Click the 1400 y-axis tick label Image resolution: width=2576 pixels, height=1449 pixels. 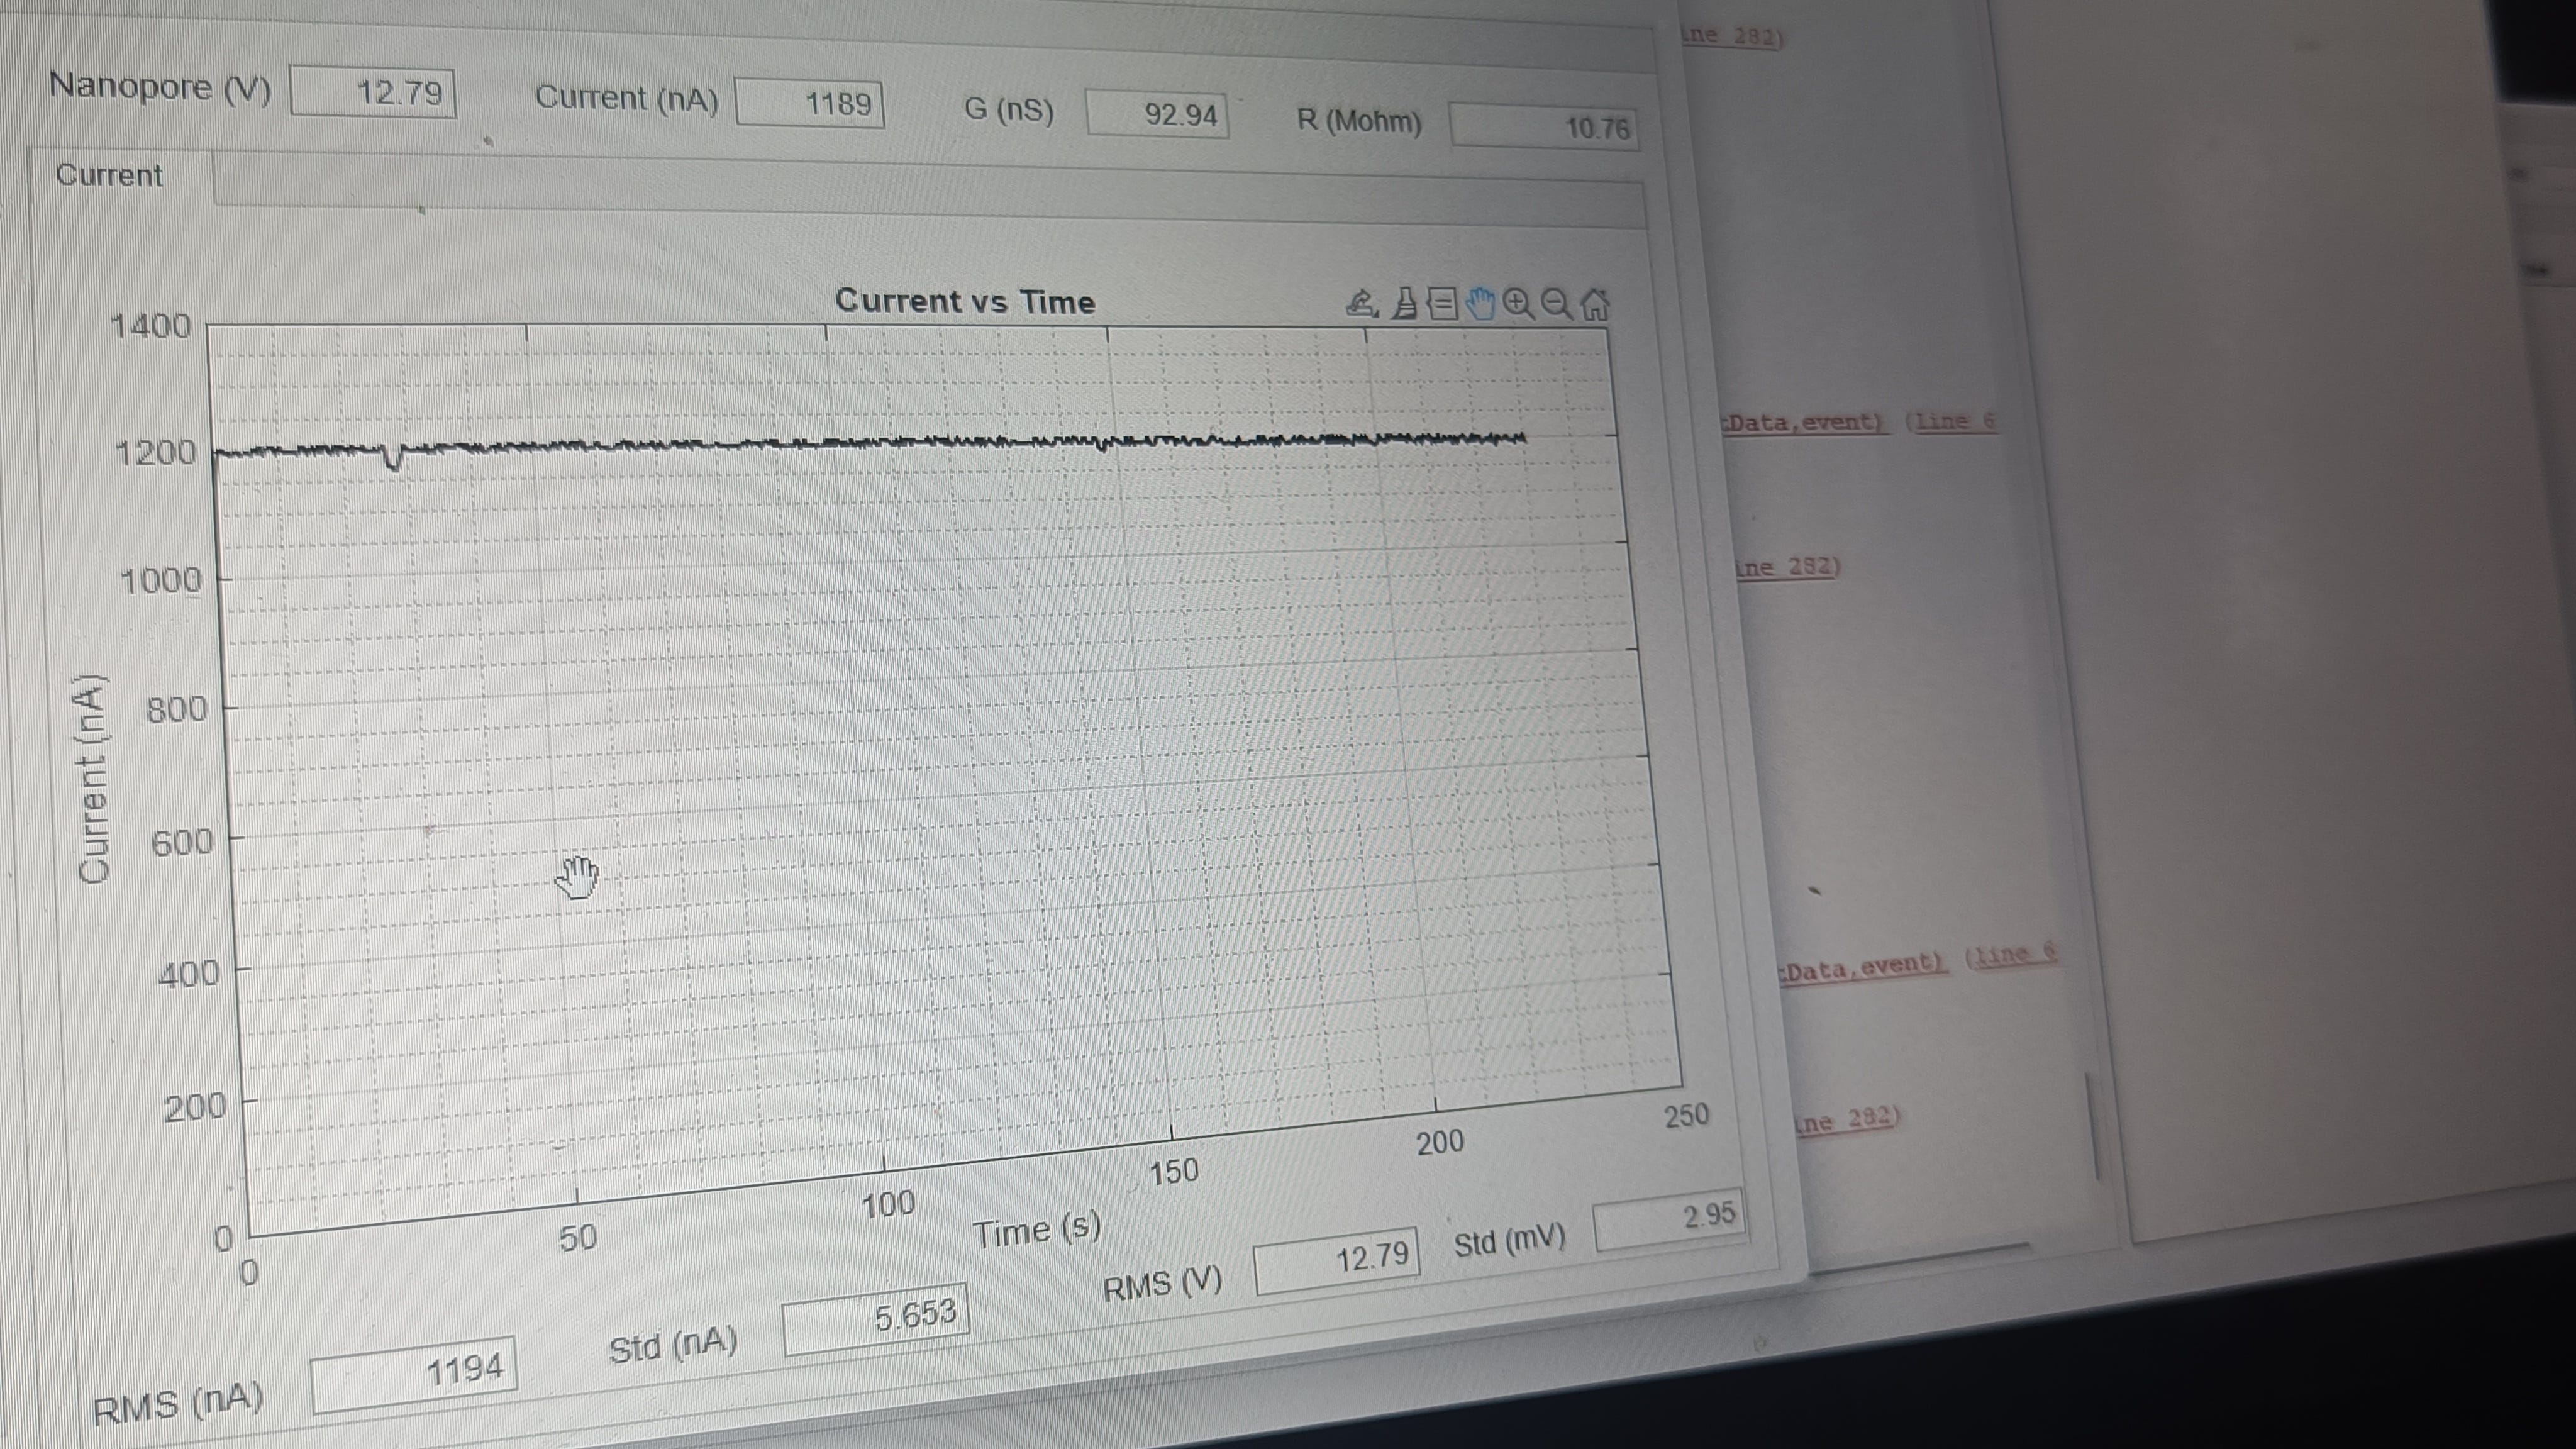pyautogui.click(x=150, y=326)
